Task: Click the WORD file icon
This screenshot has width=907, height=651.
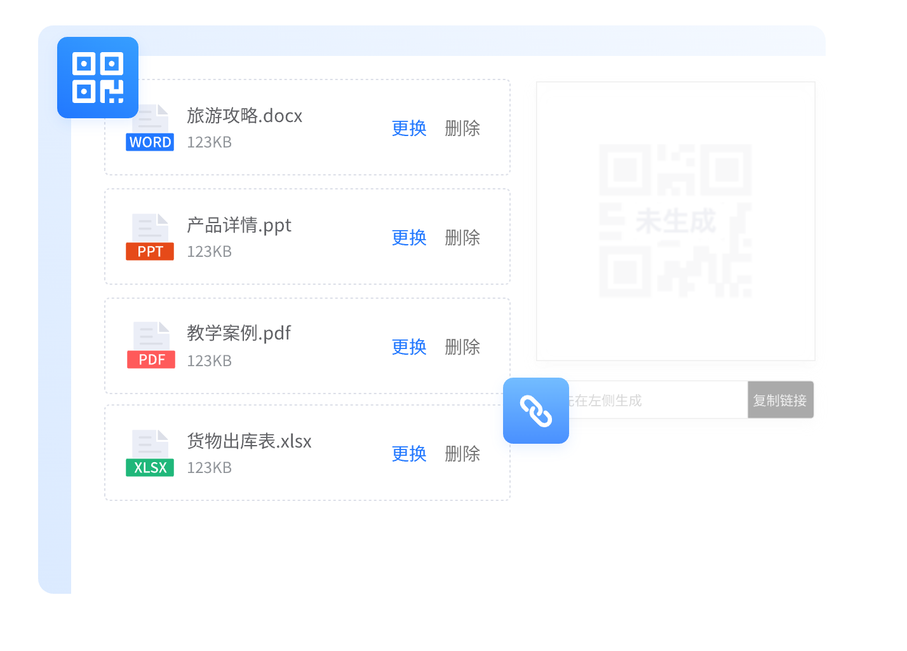Action: [150, 128]
